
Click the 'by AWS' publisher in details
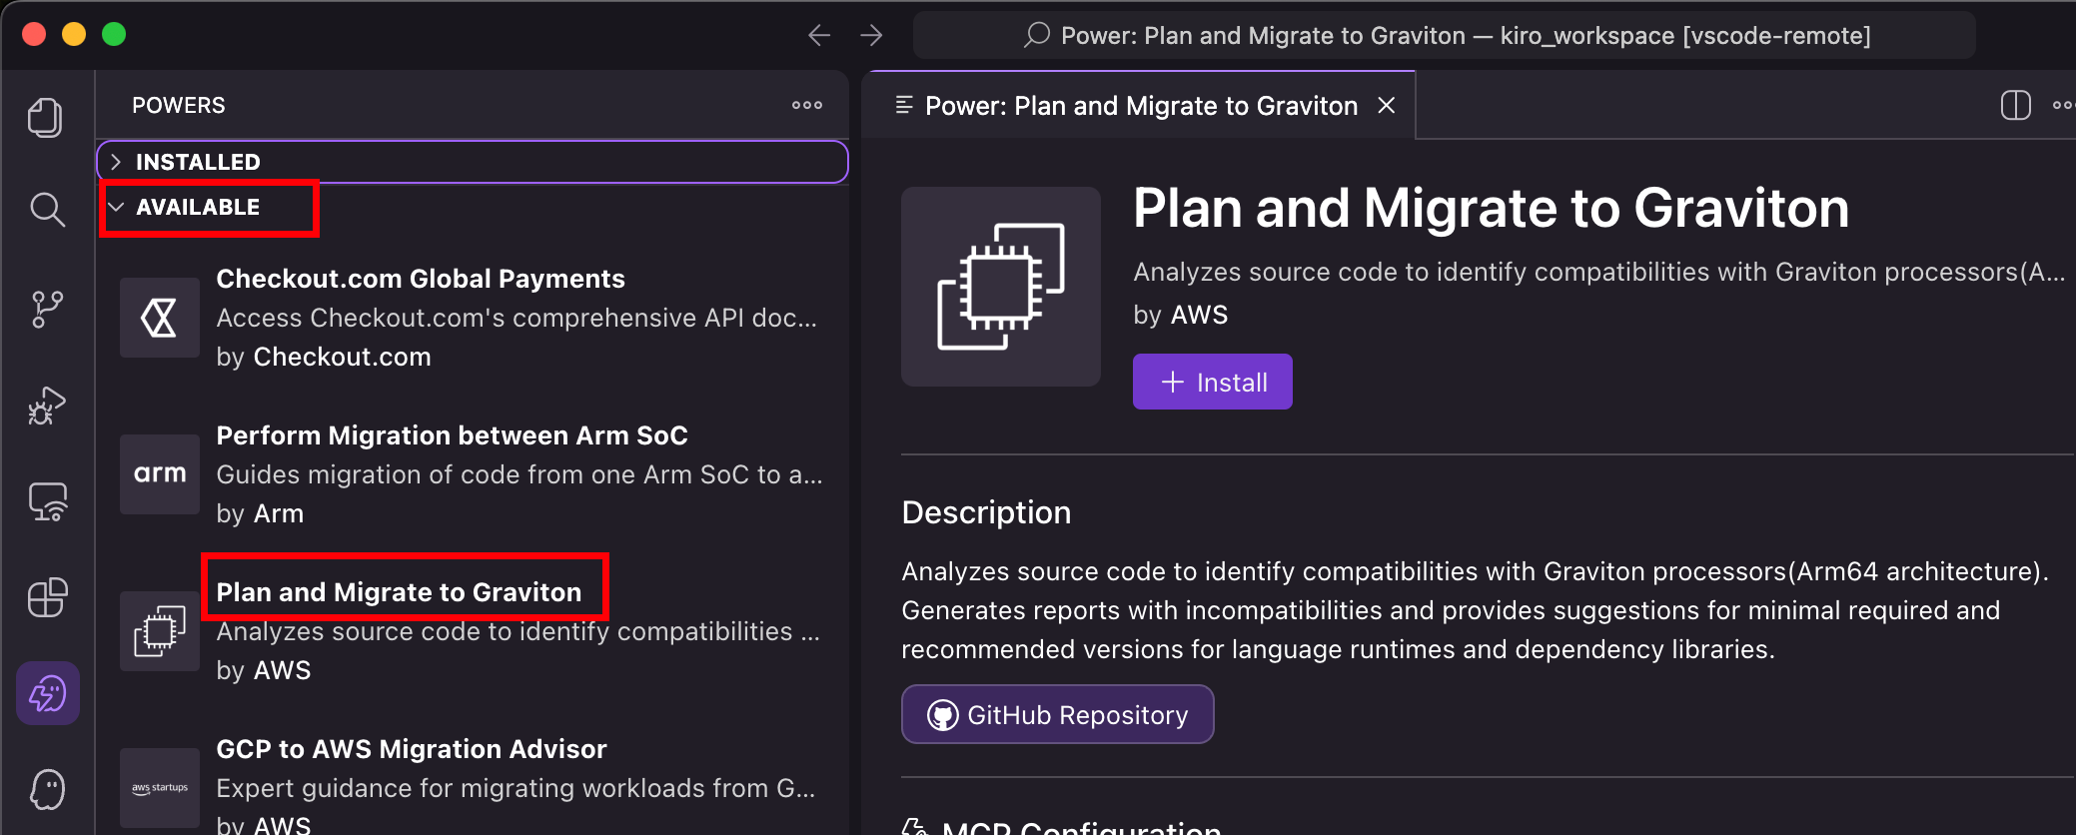pyautogui.click(x=1181, y=315)
